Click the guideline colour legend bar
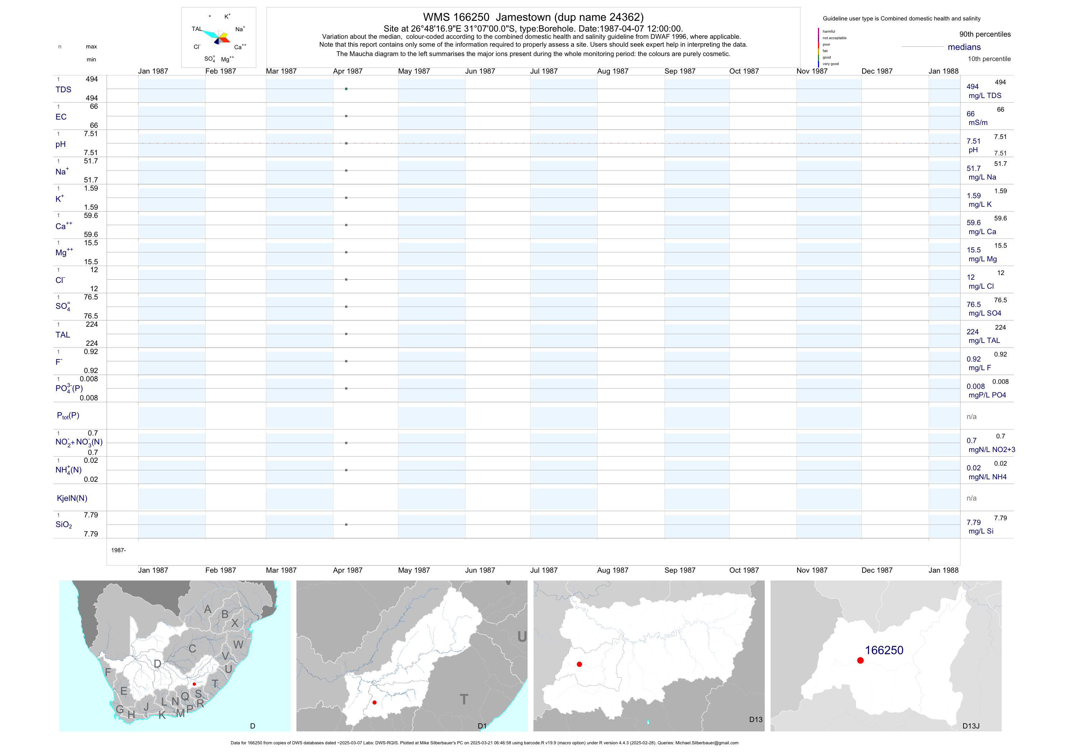 818,47
